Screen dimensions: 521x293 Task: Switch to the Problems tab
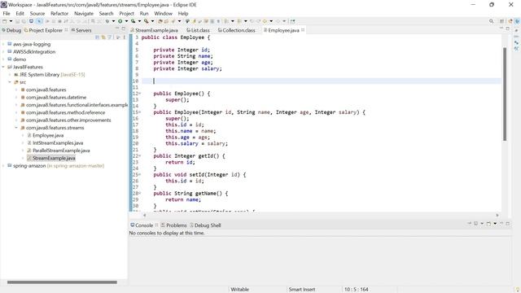point(173,225)
